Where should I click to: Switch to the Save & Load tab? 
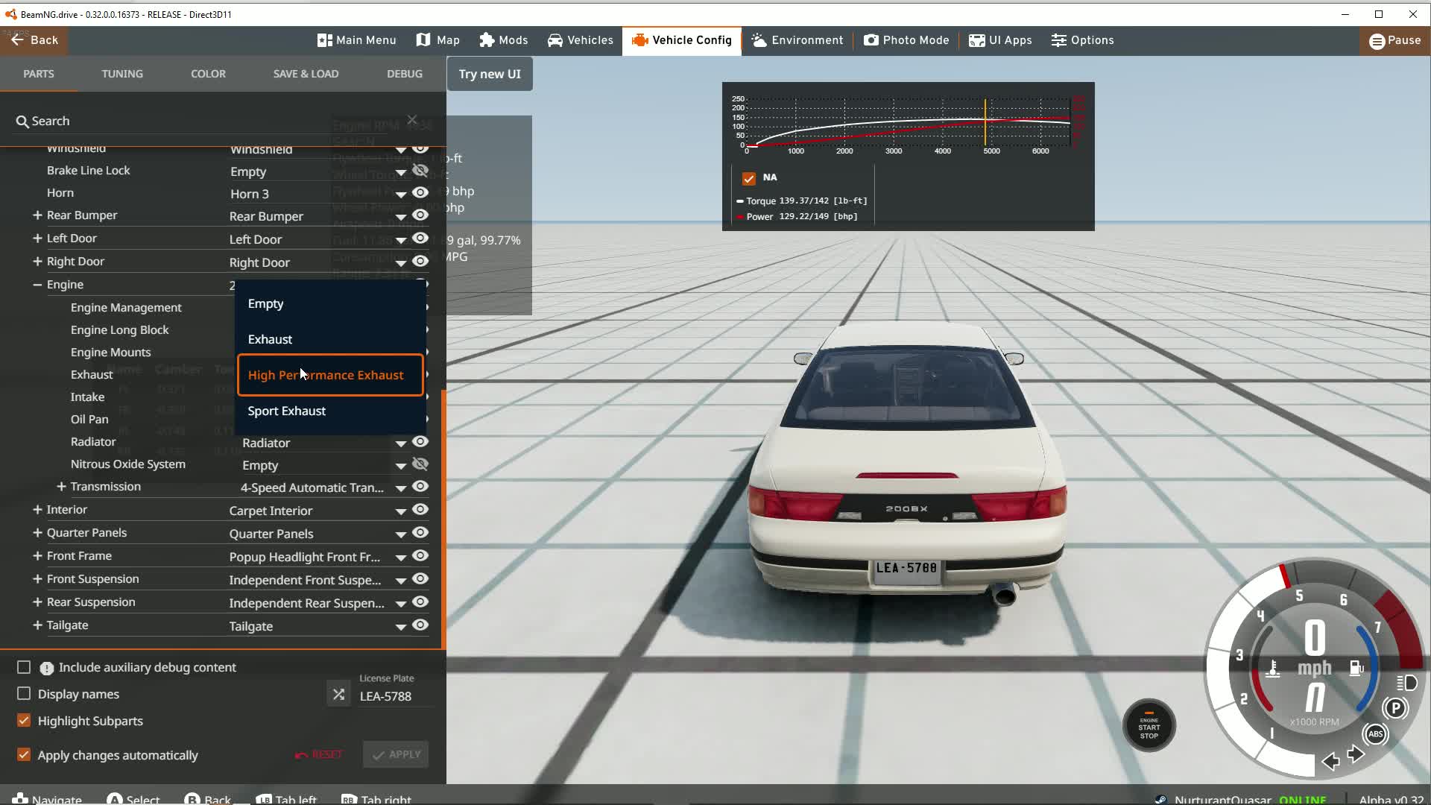click(306, 73)
